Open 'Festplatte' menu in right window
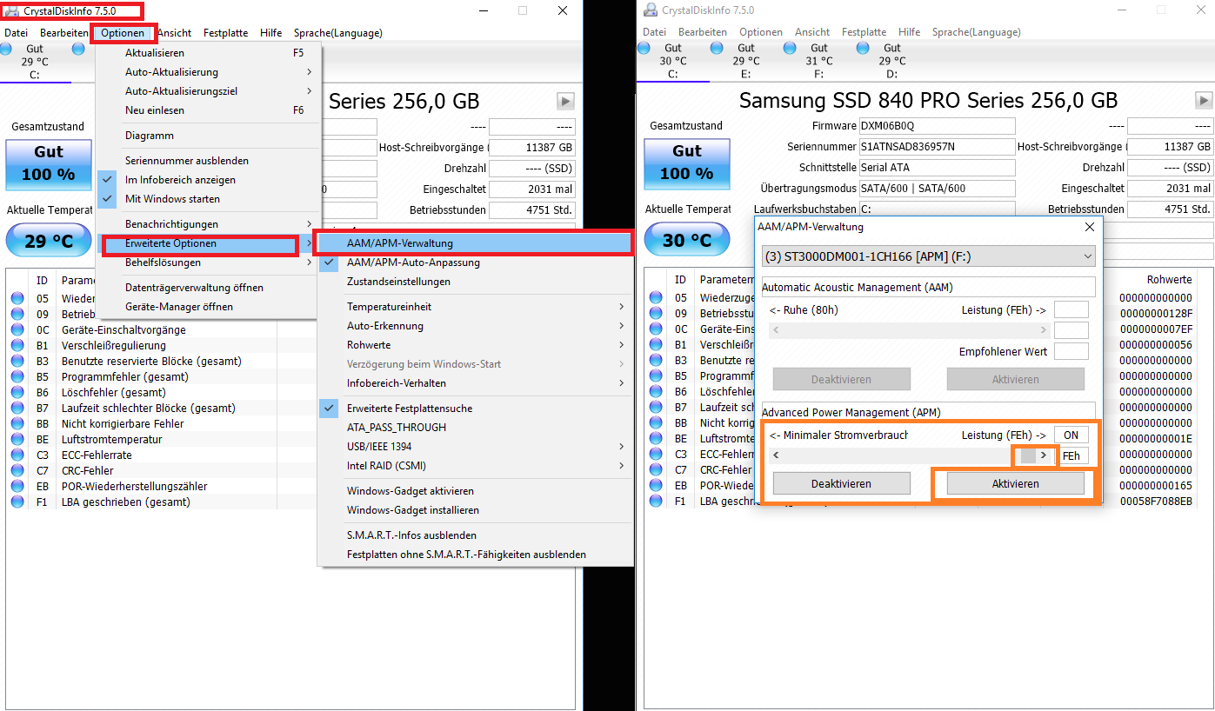Viewport: 1215px width, 711px height. pos(864,32)
